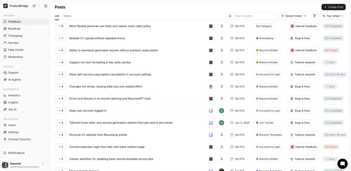Open 'Tailored Cover letter and resume generation' post
The height and width of the screenshot is (171, 351).
point(121,123)
